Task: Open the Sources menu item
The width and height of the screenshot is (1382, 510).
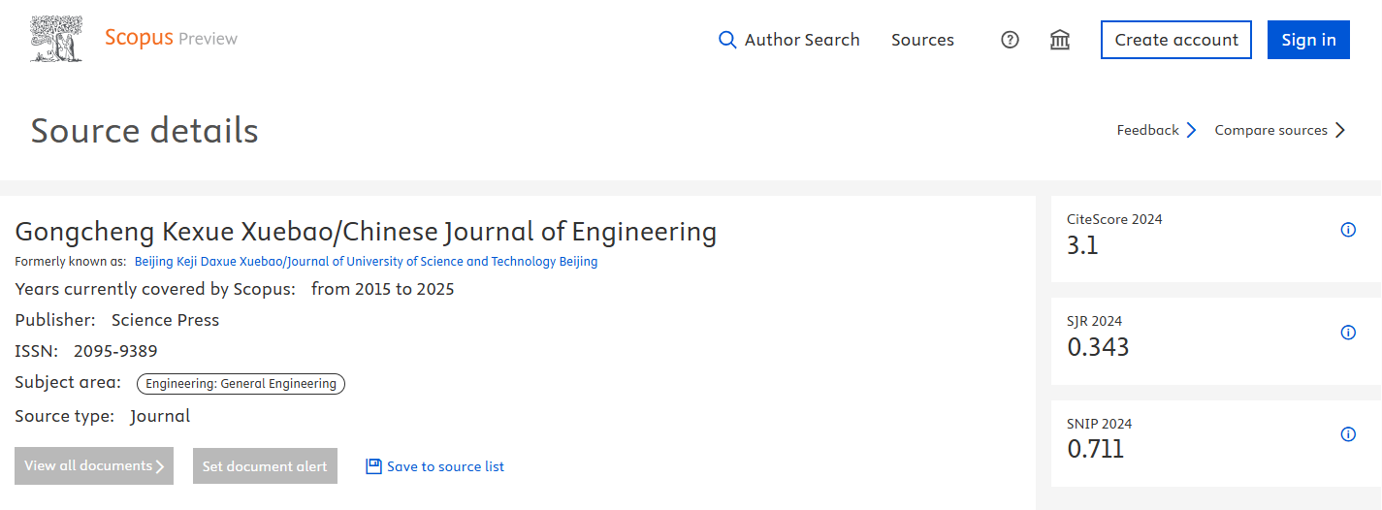Action: [922, 40]
